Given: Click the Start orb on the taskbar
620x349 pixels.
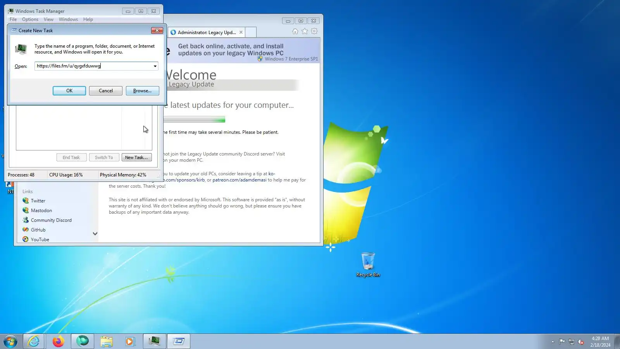Looking at the screenshot, I should tap(10, 342).
